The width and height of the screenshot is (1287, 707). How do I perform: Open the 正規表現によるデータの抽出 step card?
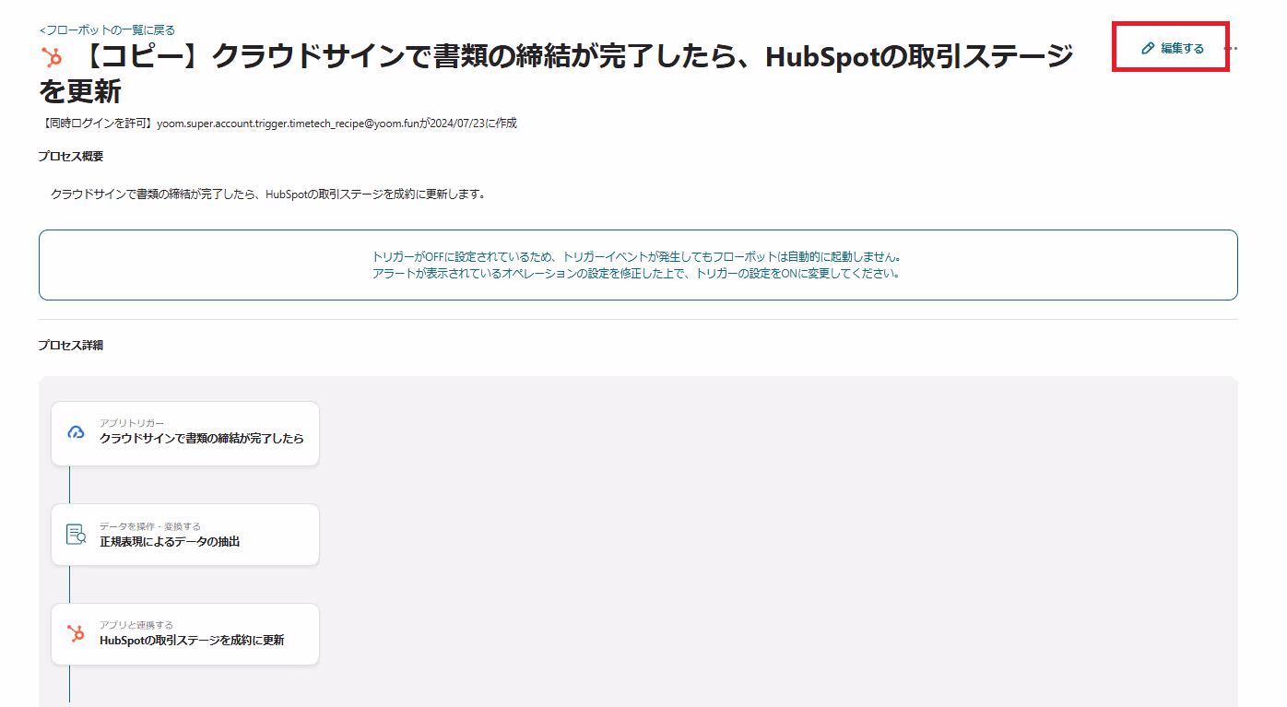[x=185, y=535]
